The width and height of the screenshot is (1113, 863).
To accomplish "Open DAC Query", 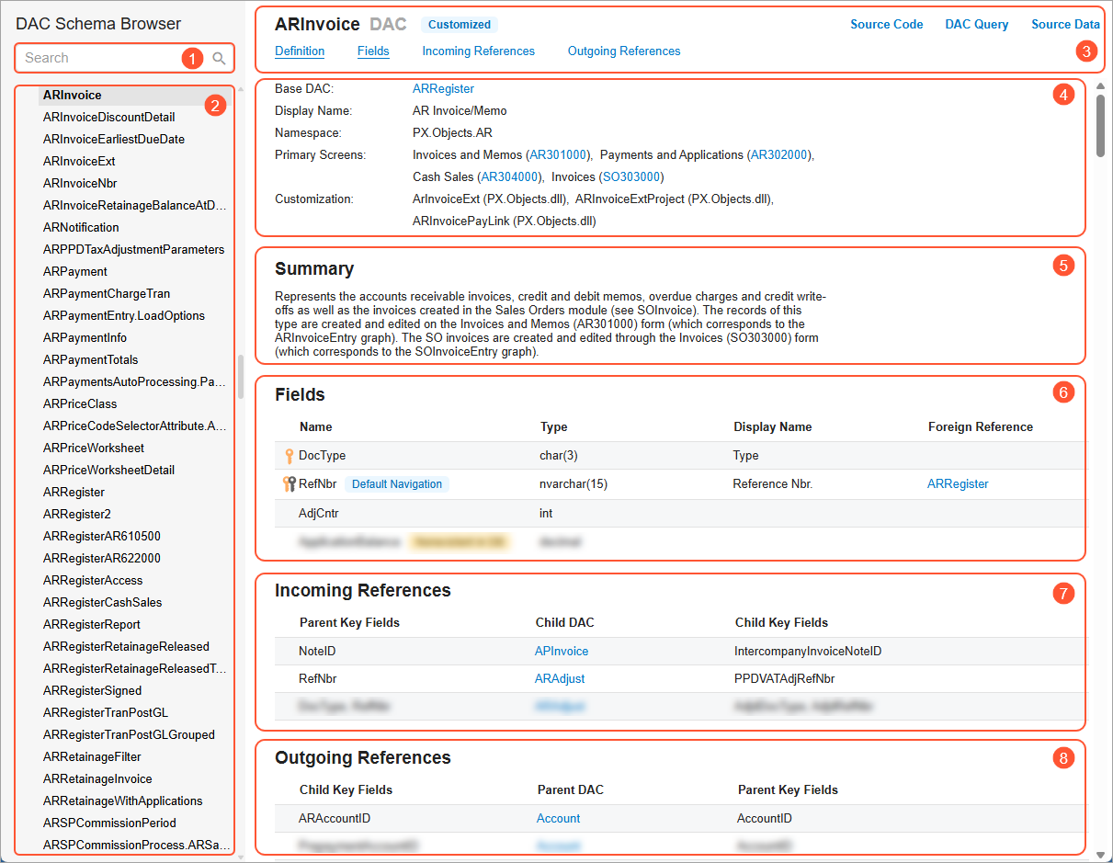I will click(976, 24).
